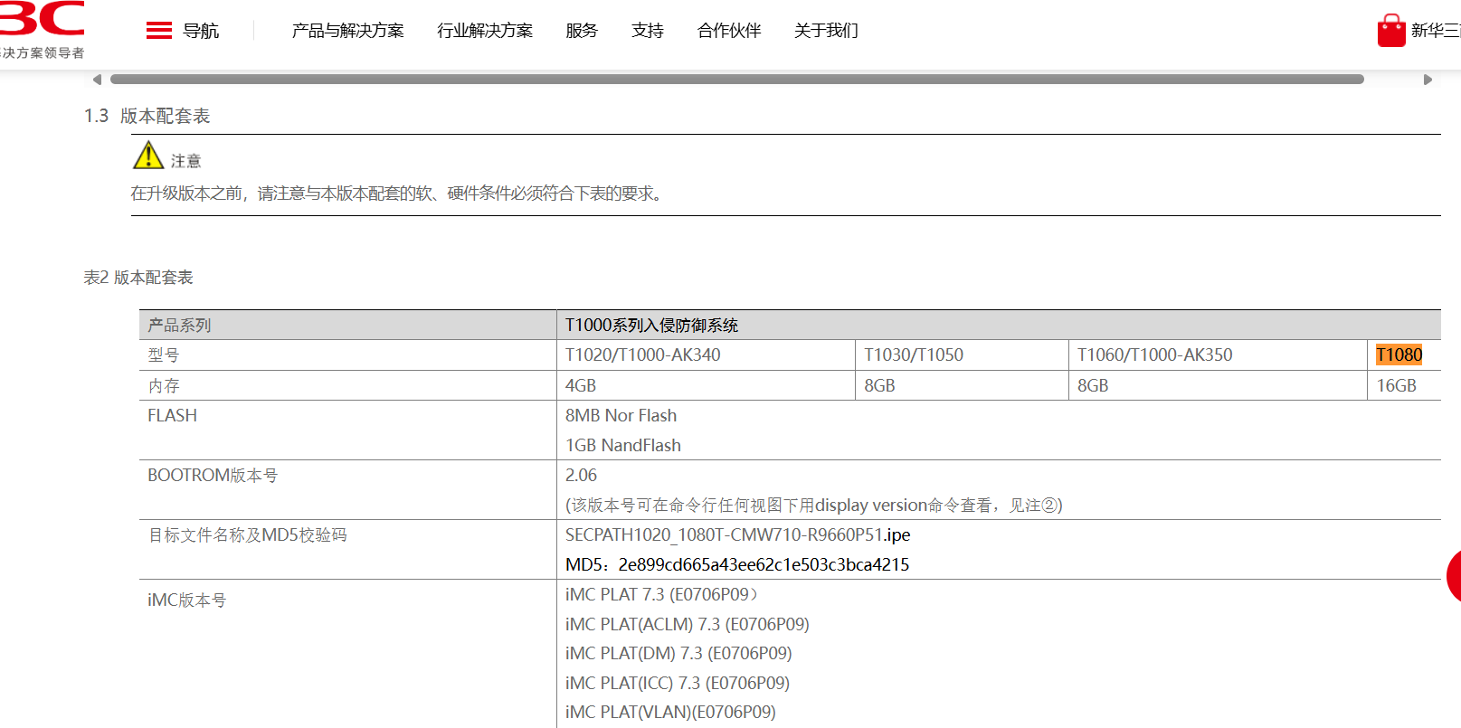Viewport: 1461px width, 728px height.
Task: Select the section heading 1.3 版本配套表
Action: [147, 116]
